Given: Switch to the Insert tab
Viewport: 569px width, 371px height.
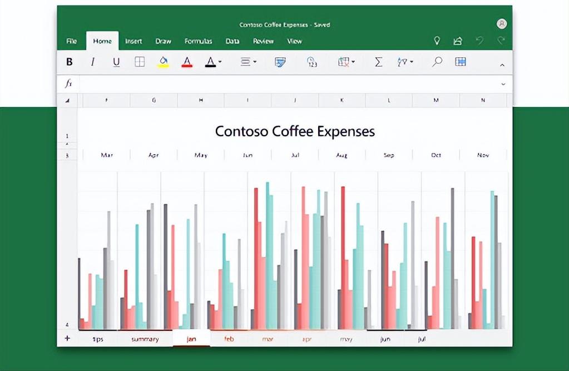Looking at the screenshot, I should (133, 41).
